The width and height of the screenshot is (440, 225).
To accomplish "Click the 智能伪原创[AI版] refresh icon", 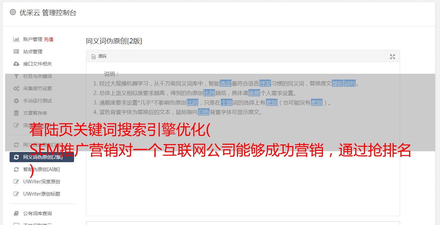I will click(x=16, y=169).
